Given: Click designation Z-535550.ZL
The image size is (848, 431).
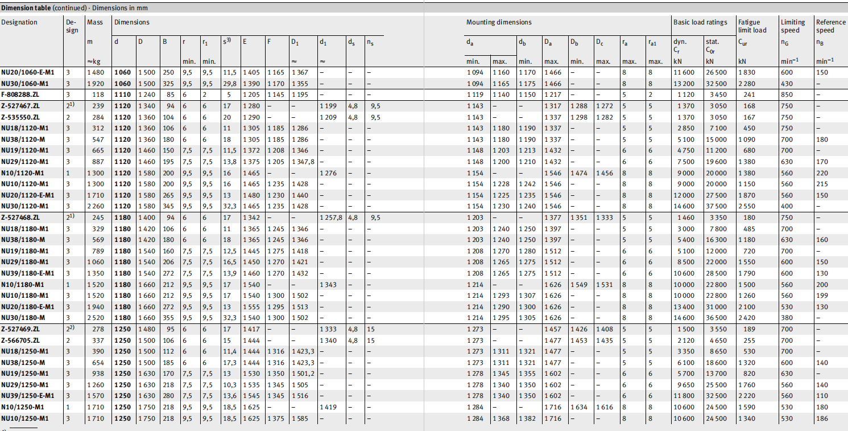Looking at the screenshot, I should [x=21, y=117].
